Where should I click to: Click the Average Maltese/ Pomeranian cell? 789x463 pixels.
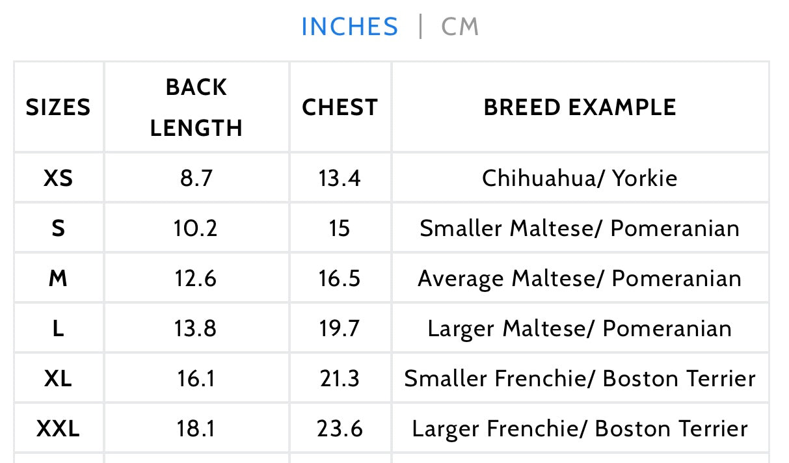tap(580, 278)
